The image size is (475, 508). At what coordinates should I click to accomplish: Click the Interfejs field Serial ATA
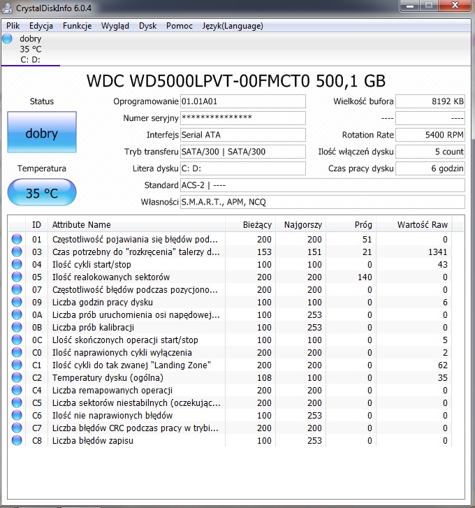pyautogui.click(x=243, y=135)
